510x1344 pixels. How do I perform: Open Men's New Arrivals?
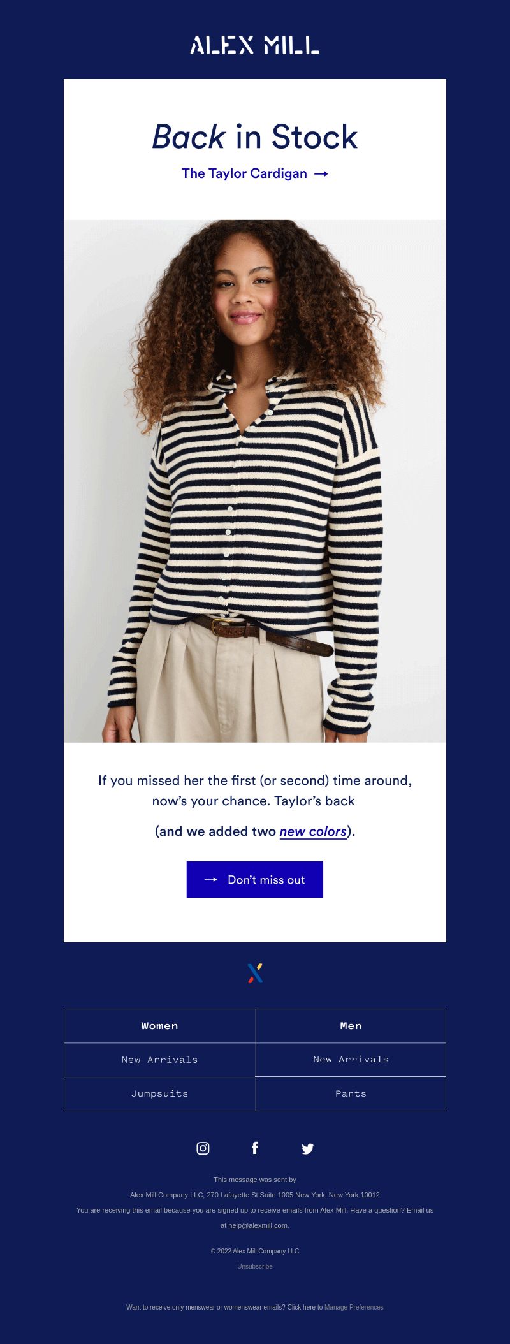(351, 1059)
